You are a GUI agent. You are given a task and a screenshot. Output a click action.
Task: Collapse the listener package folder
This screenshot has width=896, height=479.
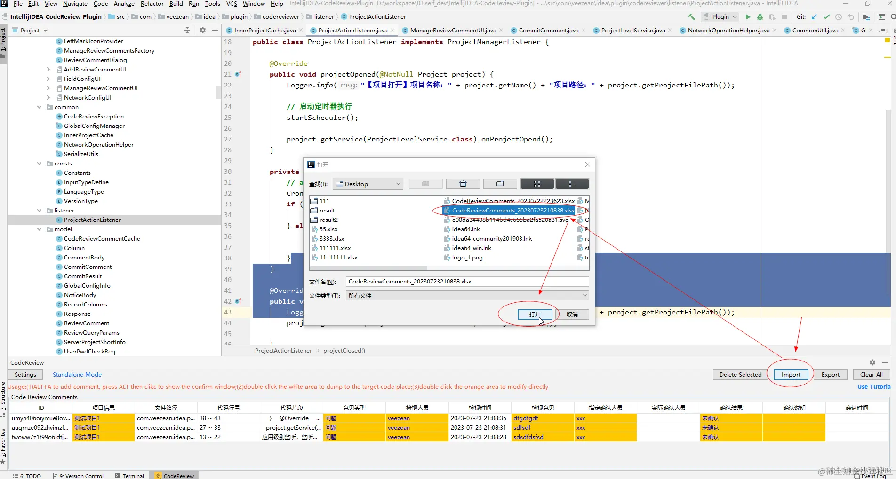tap(40, 211)
